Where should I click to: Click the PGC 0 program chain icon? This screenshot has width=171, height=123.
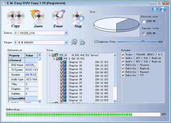61,59
